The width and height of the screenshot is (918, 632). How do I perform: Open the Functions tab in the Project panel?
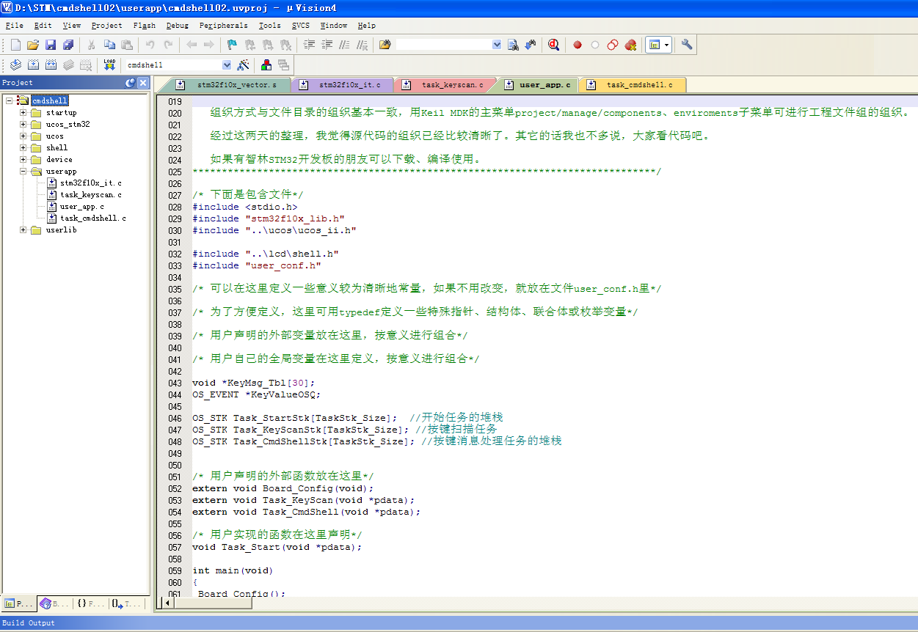pos(90,604)
